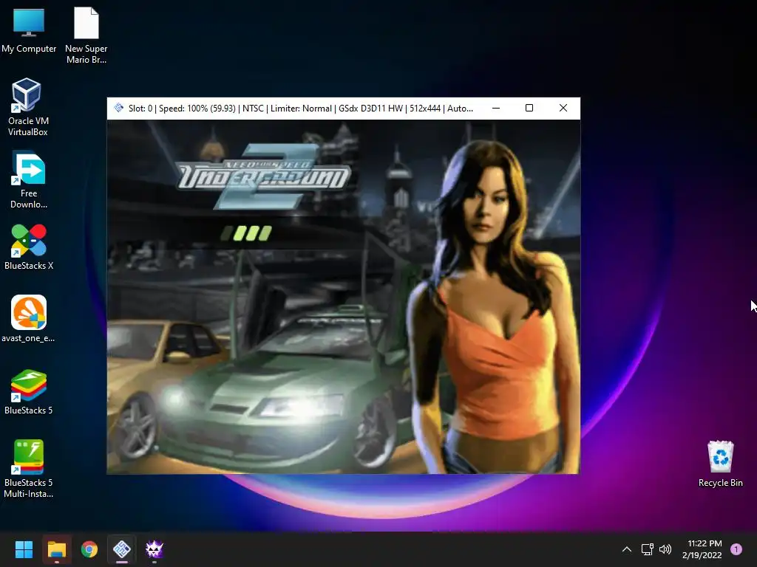This screenshot has height=567, width=757.
Task: Select the New Super Mario Br... file
Action: 86,35
